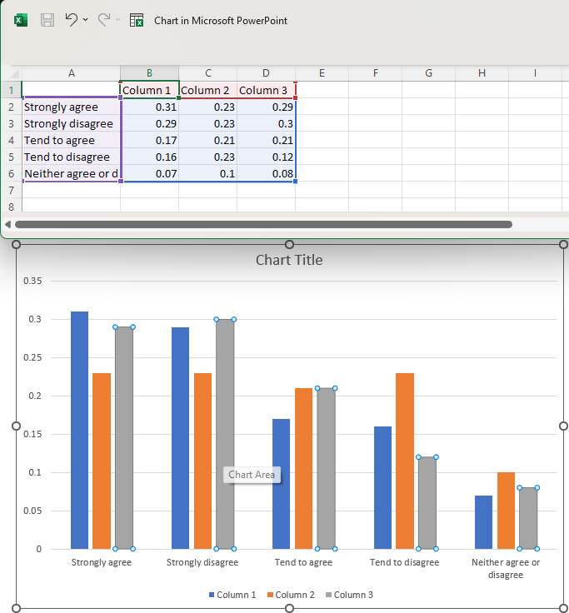The image size is (569, 613).
Task: Click the Excel logo icon
Action: (21, 20)
